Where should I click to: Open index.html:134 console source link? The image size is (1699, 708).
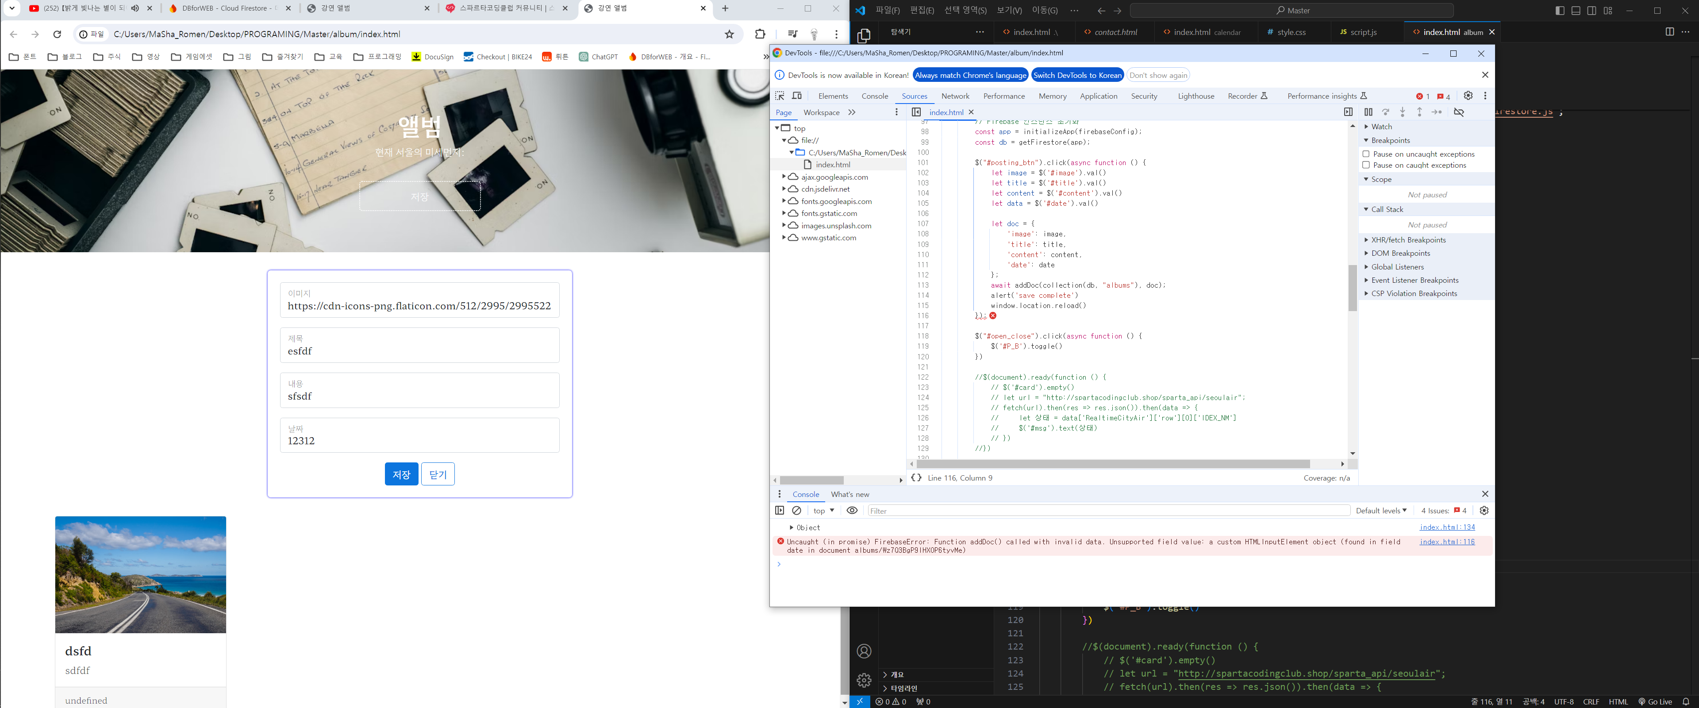pos(1447,527)
